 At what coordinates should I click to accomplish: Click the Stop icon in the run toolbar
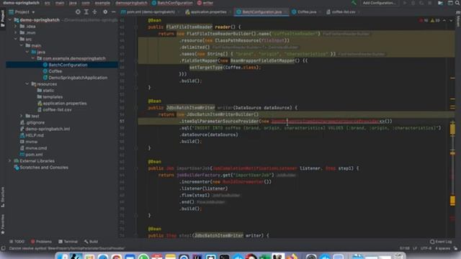click(x=429, y=3)
